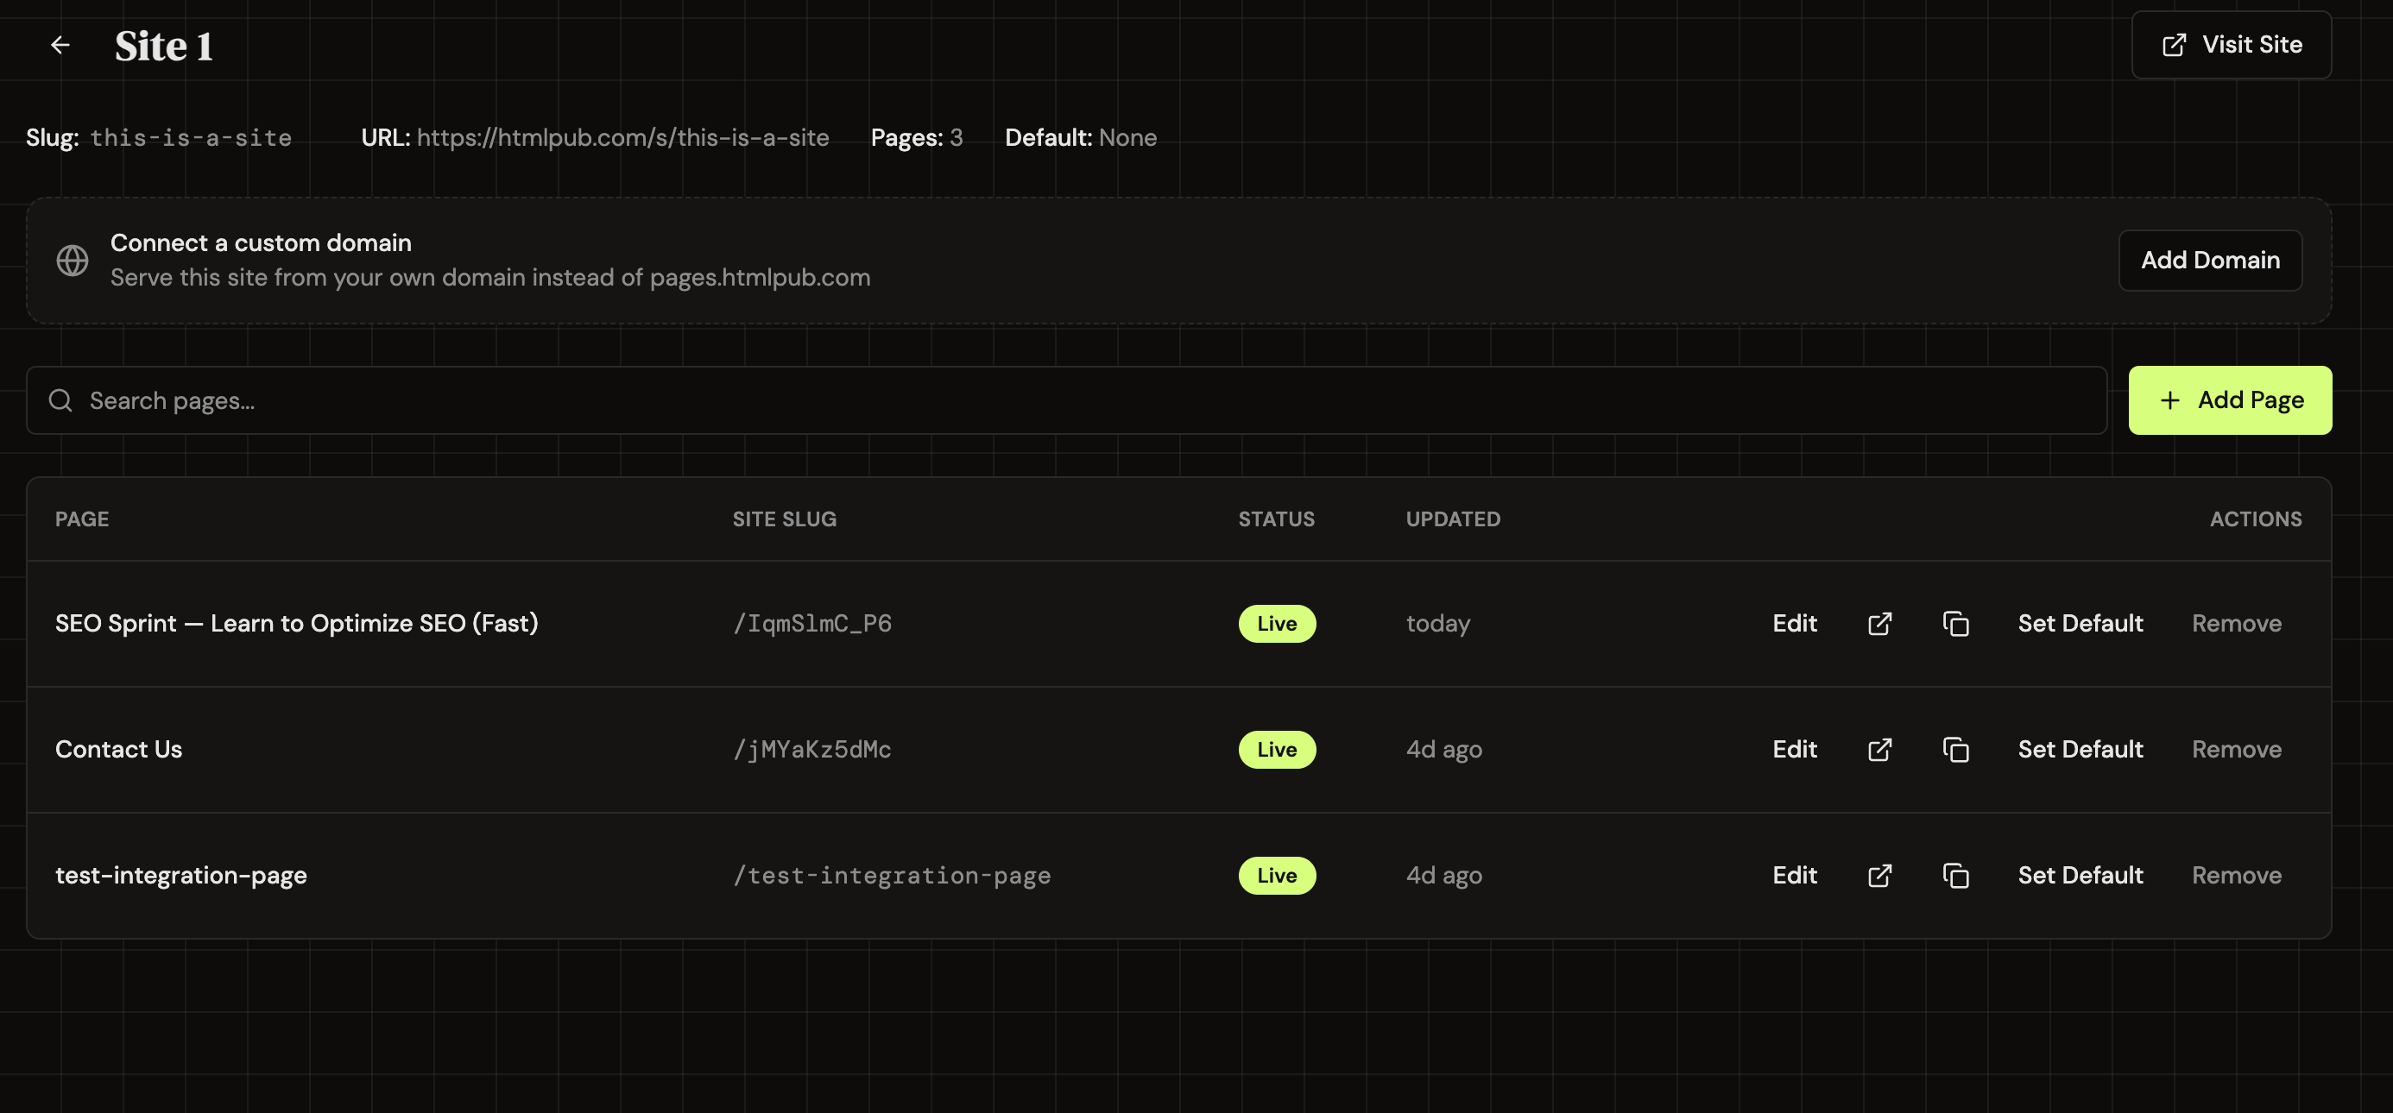Click slug /IqmSlmC_P6
Image resolution: width=2393 pixels, height=1113 pixels.
tap(811, 623)
